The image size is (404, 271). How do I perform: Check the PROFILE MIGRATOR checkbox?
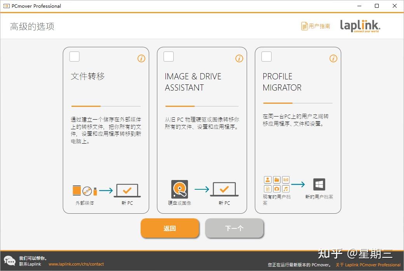[266, 57]
